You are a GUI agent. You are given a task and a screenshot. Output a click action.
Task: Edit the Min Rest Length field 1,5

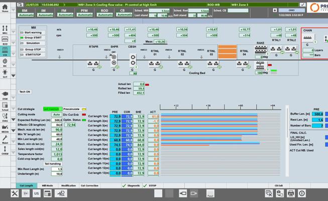tap(57, 169)
